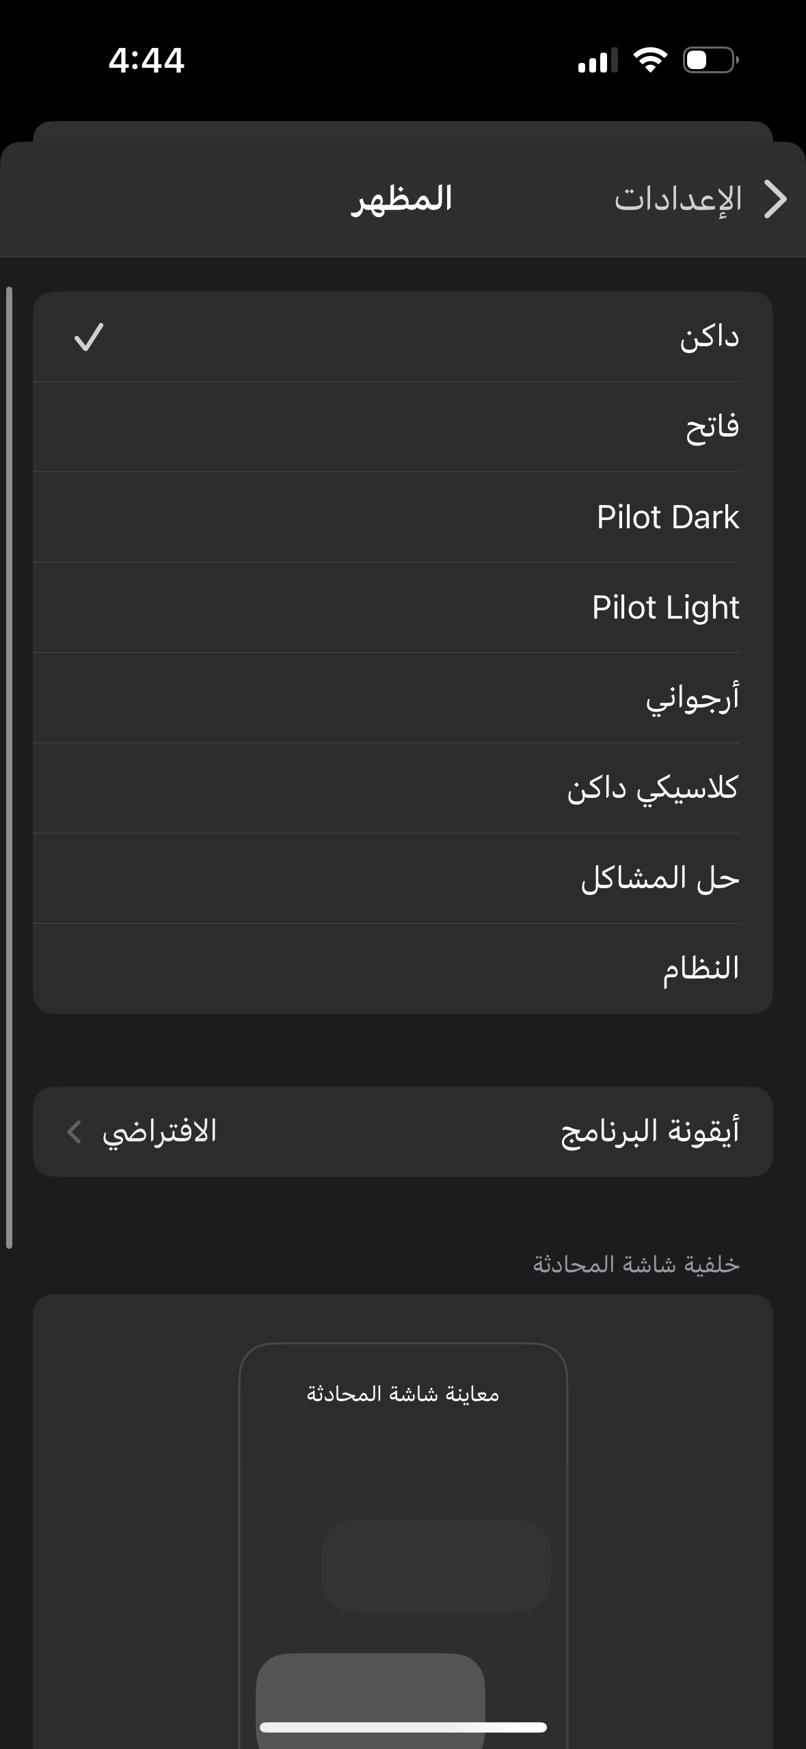Select the فاتح (Light) theme

(712, 427)
